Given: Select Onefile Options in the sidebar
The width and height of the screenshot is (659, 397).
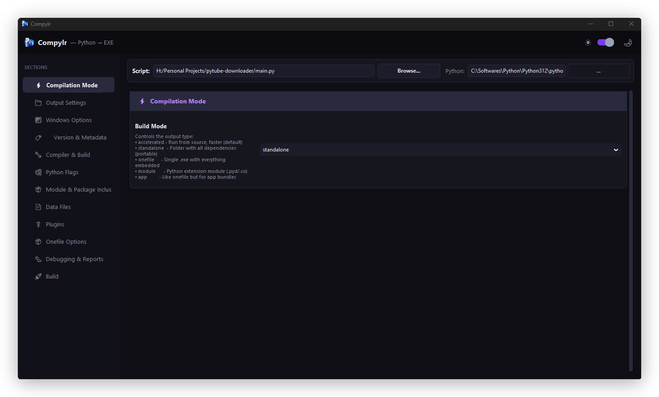Looking at the screenshot, I should 69,241.
